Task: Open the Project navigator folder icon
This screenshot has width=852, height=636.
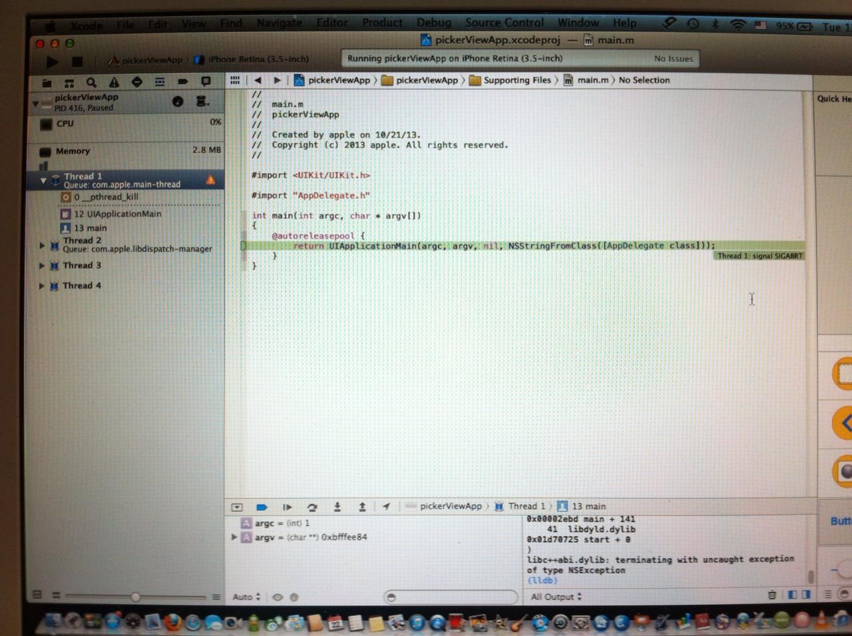Action: click(47, 82)
